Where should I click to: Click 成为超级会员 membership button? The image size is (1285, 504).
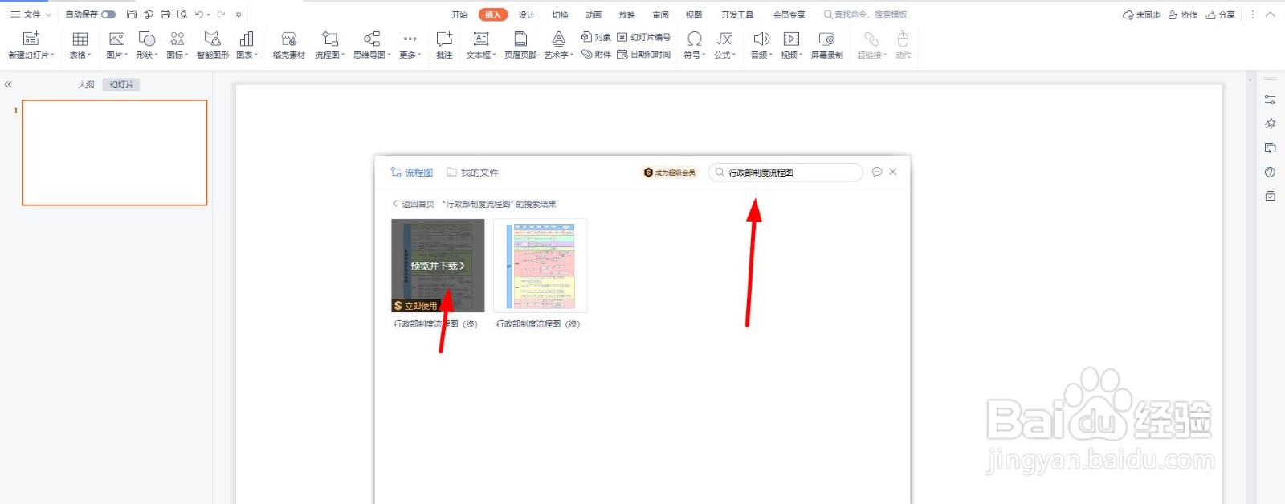[670, 173]
